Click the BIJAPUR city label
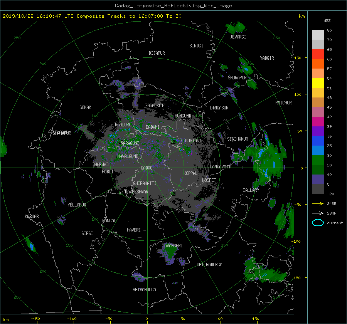The width and height of the screenshot is (347, 324). (157, 53)
